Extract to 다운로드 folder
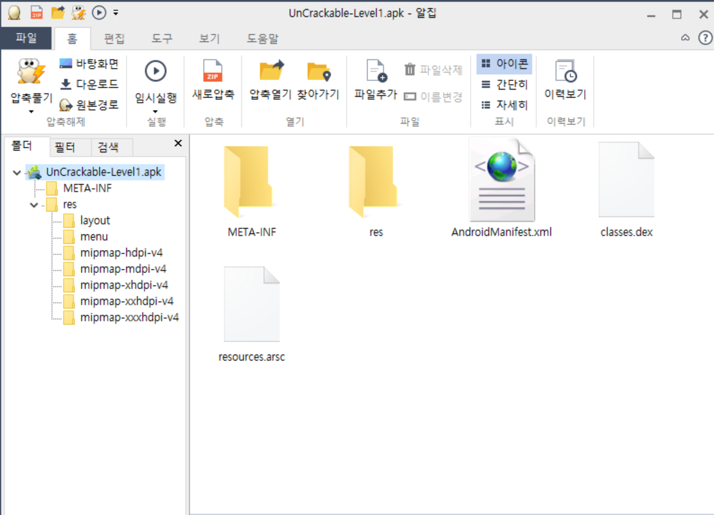The image size is (714, 515). (x=89, y=84)
